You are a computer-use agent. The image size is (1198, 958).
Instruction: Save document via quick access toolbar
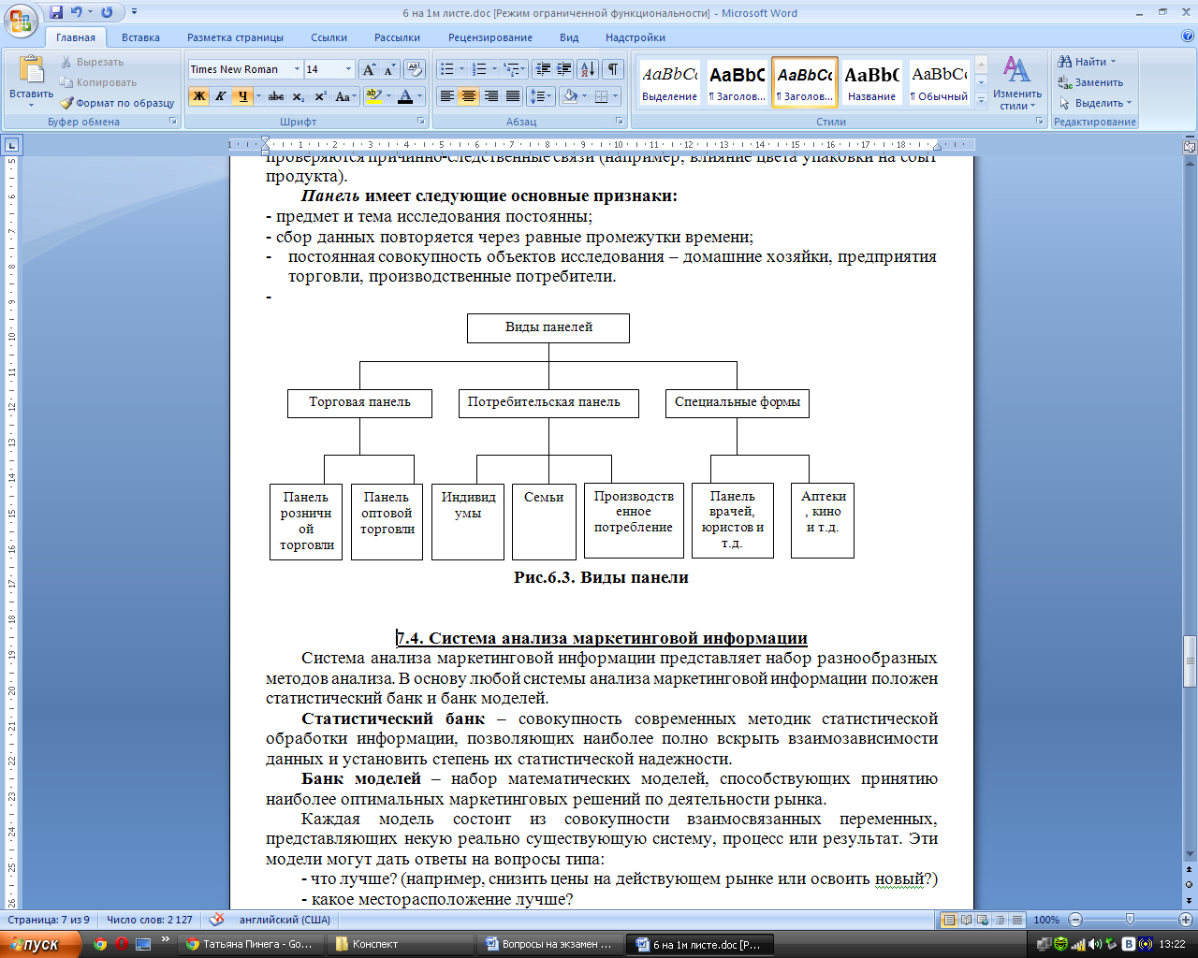click(x=56, y=12)
